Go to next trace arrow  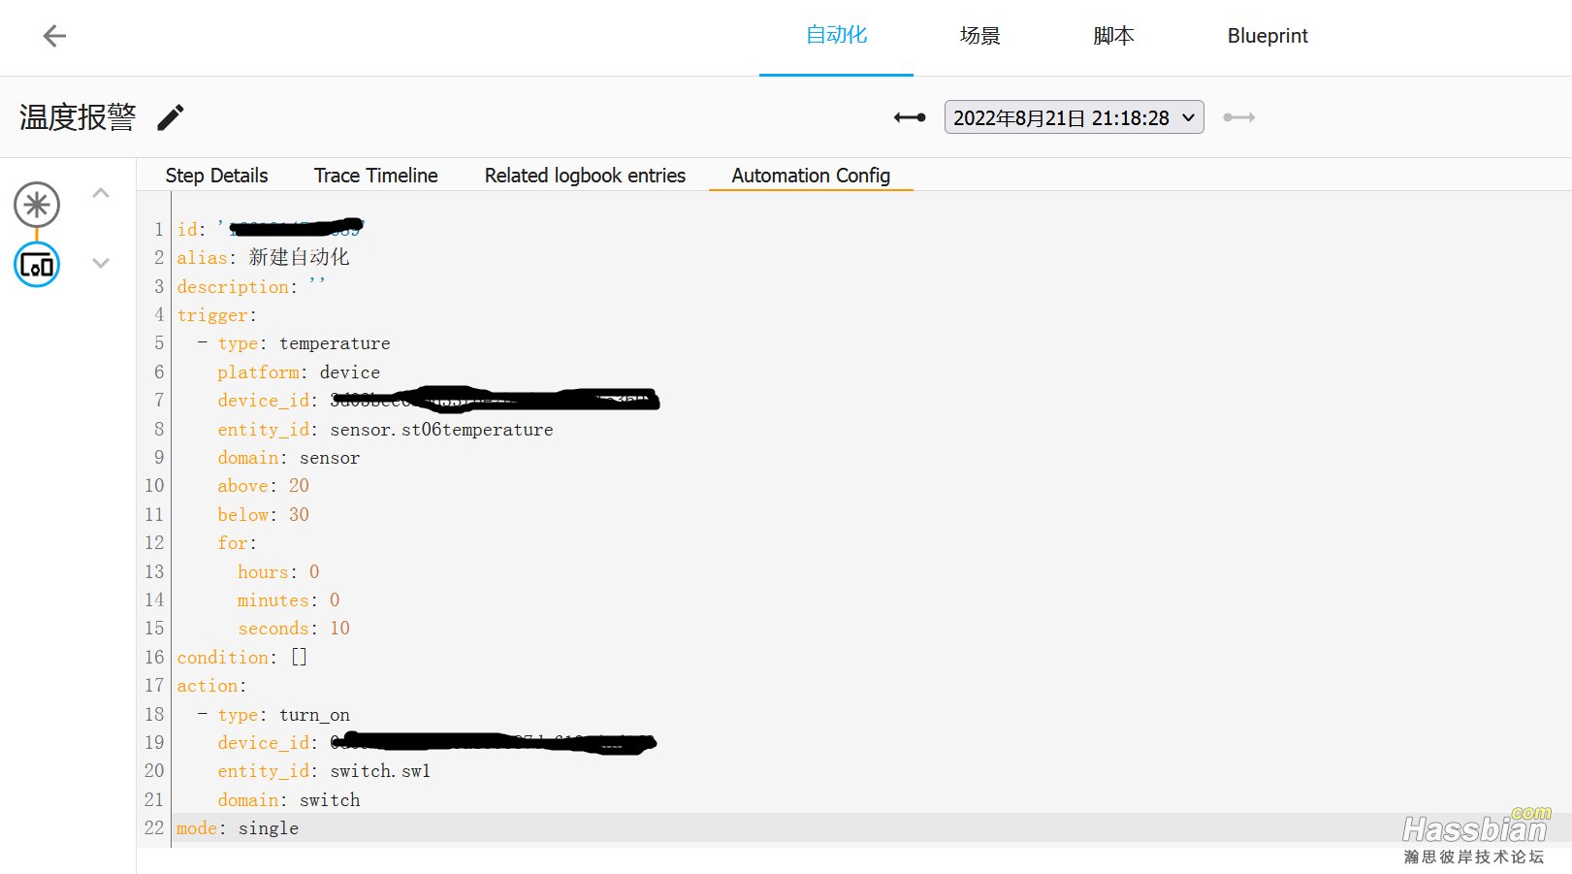tap(1239, 117)
